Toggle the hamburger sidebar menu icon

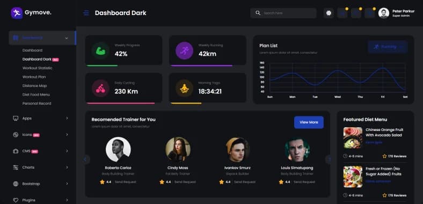point(86,13)
